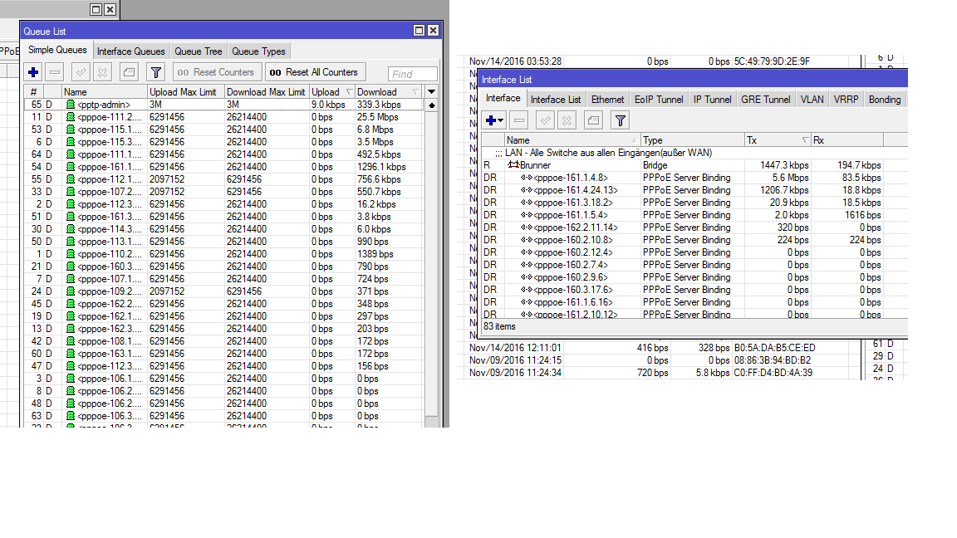Image resolution: width=957 pixels, height=538 pixels.
Task: Select queue row with 1296.1 kbps download
Action: tap(223, 167)
